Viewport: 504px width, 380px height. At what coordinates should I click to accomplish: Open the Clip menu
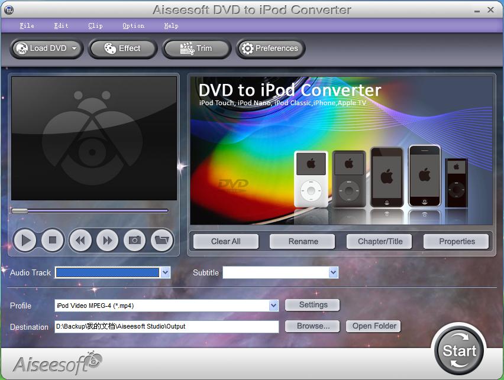pyautogui.click(x=95, y=25)
